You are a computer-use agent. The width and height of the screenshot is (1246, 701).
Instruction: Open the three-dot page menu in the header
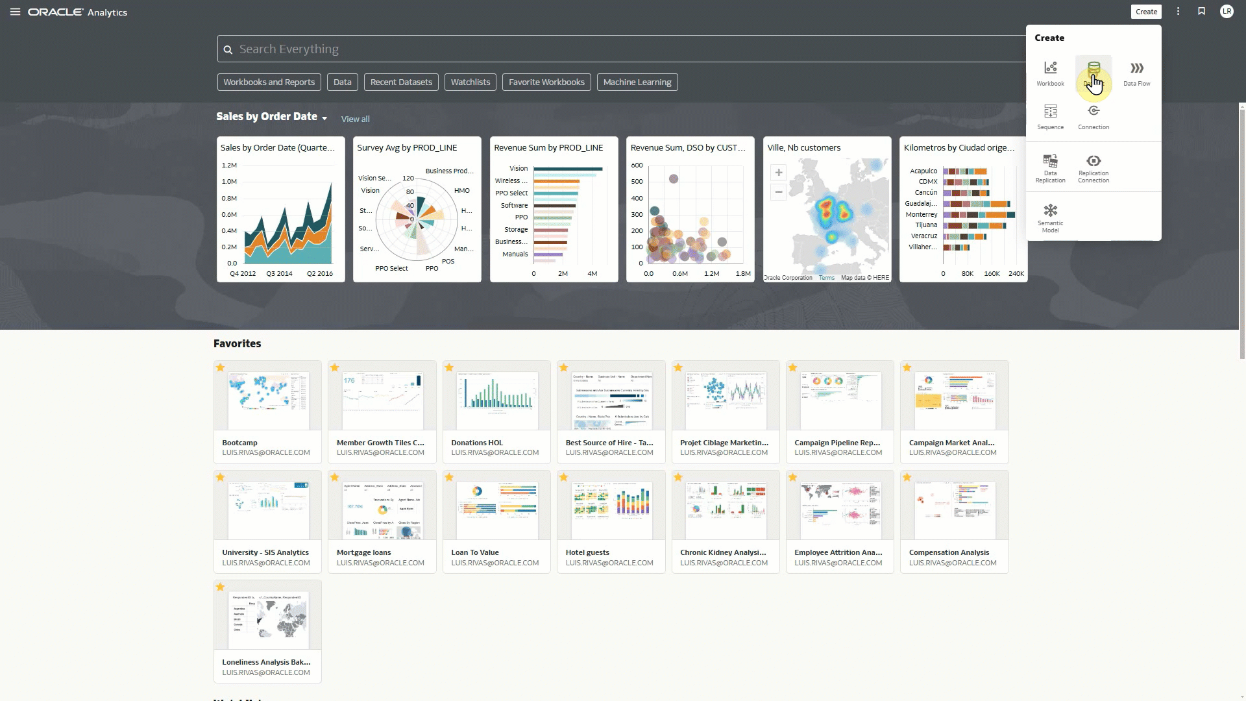click(1178, 12)
